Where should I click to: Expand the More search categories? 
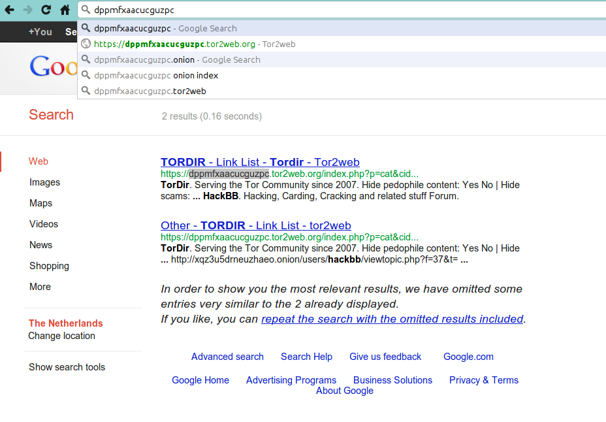click(40, 287)
